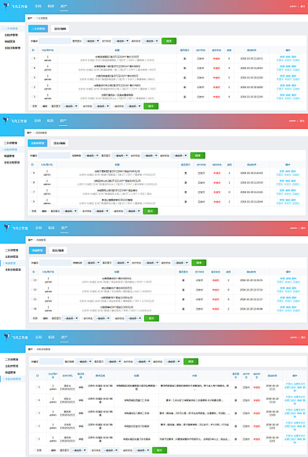Click green 搜索 button in 求租求购管理 screen
This screenshot has width=308, height=457.
coord(191,361)
